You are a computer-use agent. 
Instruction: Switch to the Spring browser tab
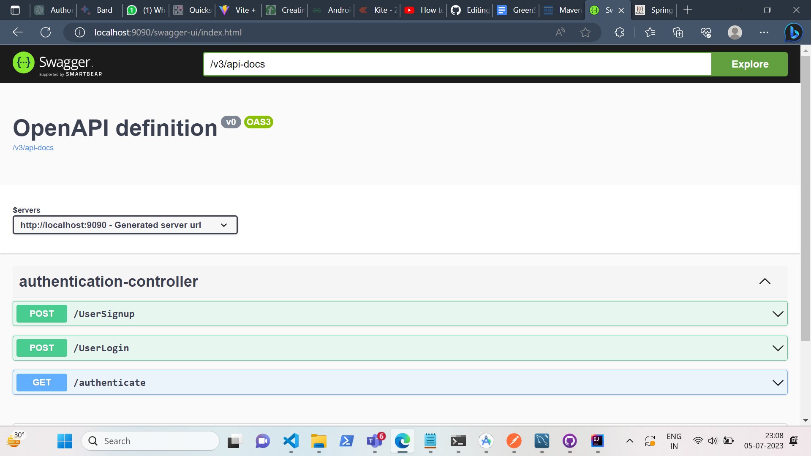point(654,10)
